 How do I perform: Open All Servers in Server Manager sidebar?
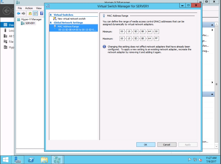coord(7,36)
